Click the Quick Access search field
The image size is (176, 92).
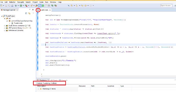(166, 6)
